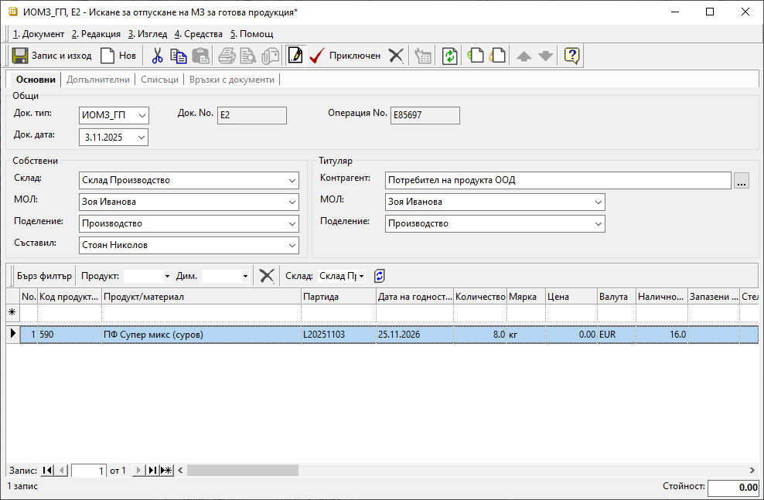
Task: Open the Средства menu
Action: pos(199,34)
